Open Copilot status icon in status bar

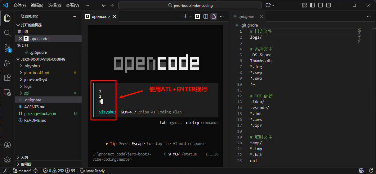point(361,171)
